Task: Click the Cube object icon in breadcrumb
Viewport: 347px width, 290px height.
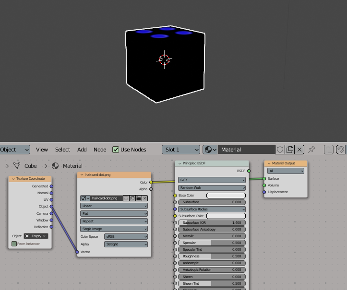Action: 17,166
